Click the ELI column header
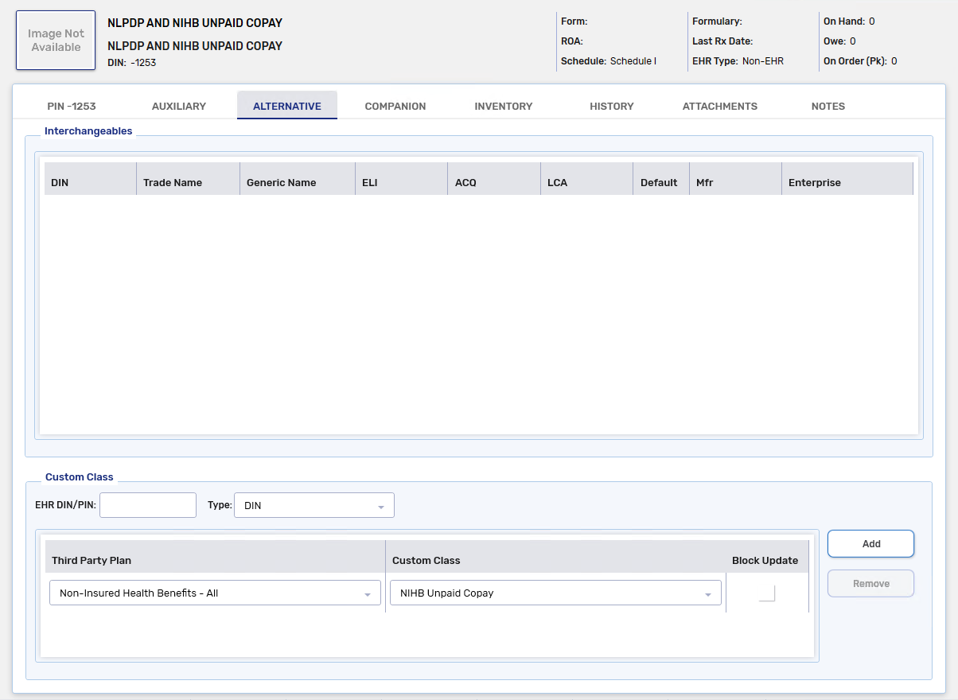958x700 pixels. [x=401, y=179]
